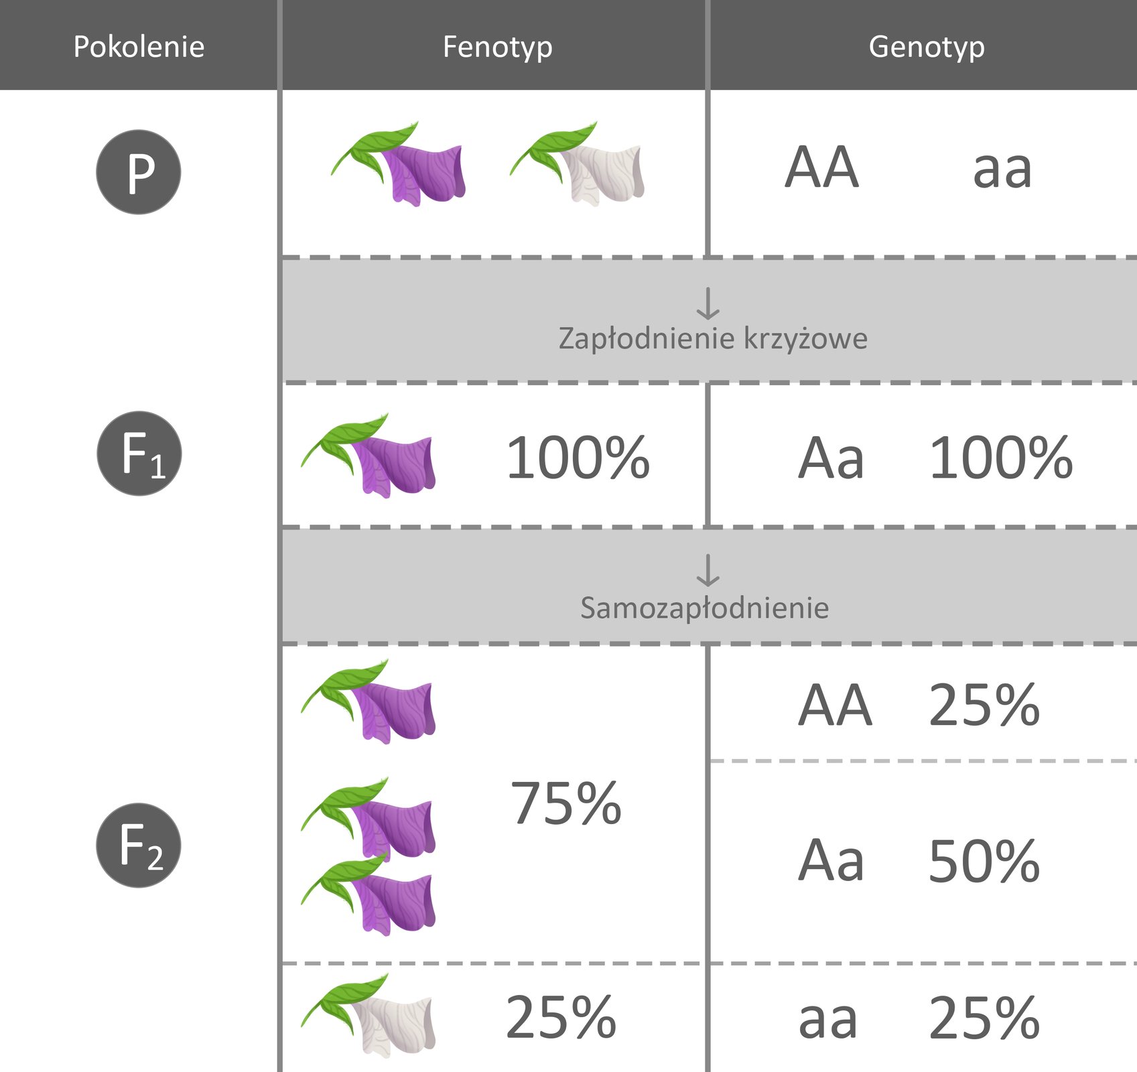Click the Samozapłodnienie label
The width and height of the screenshot is (1137, 1072).
point(705,608)
